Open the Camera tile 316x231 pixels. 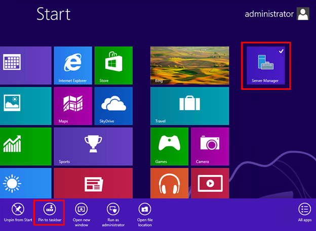point(210,147)
